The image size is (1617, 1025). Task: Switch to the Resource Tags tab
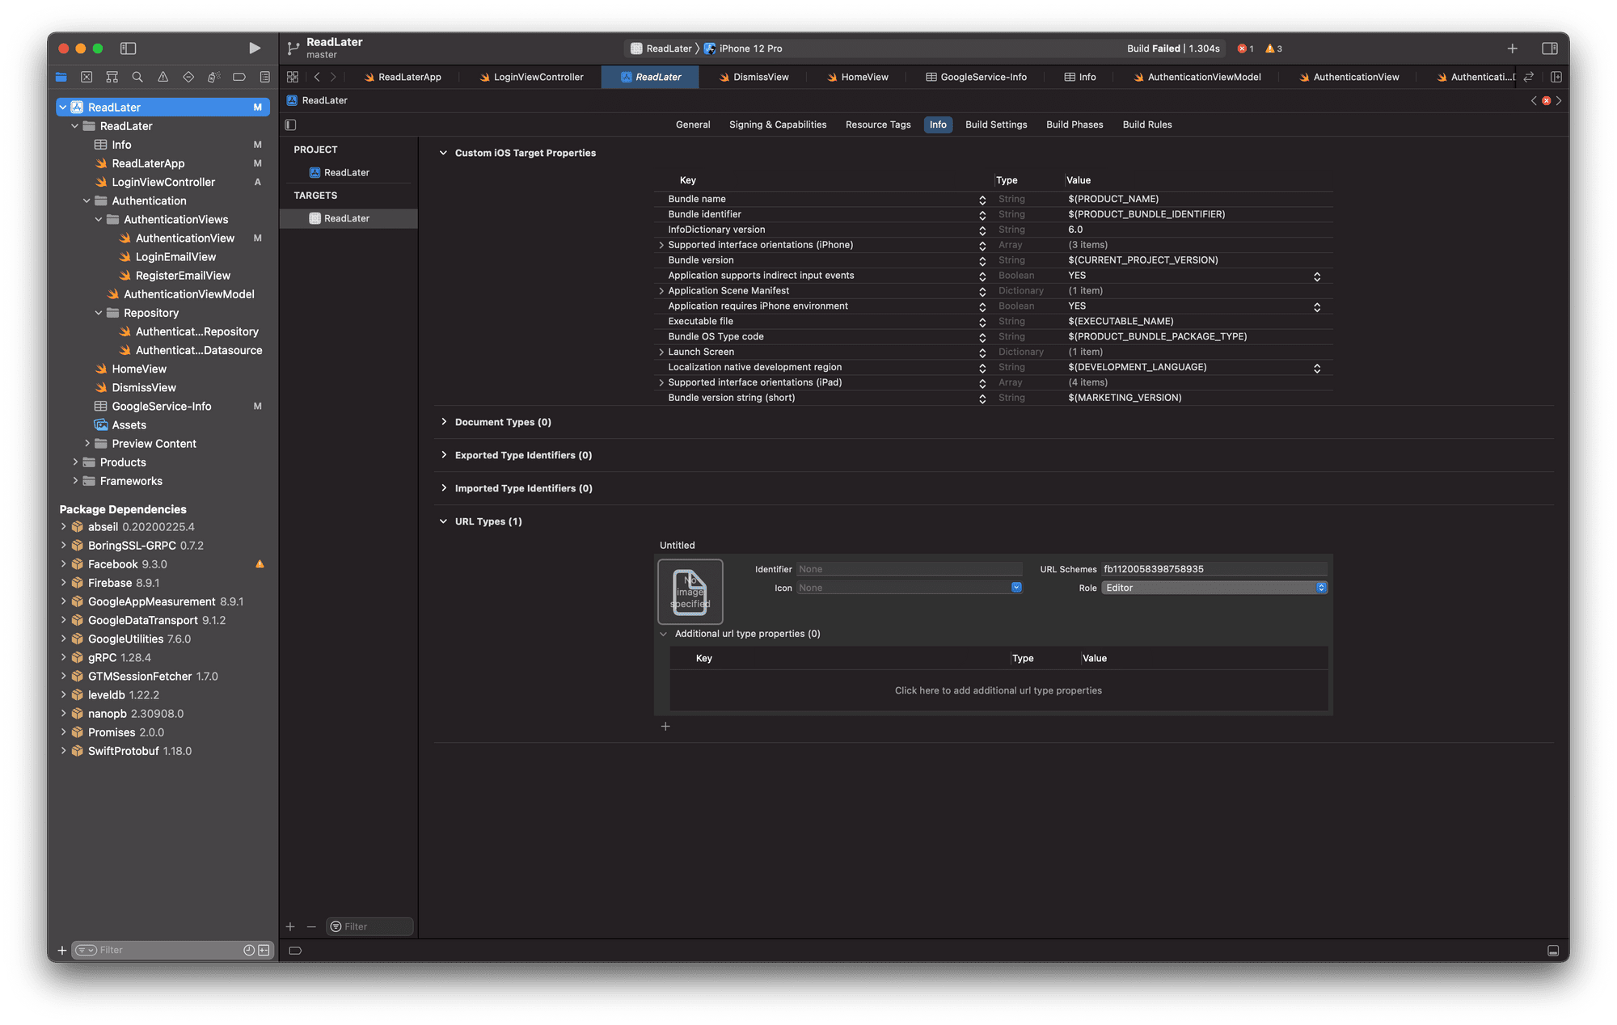coord(878,124)
